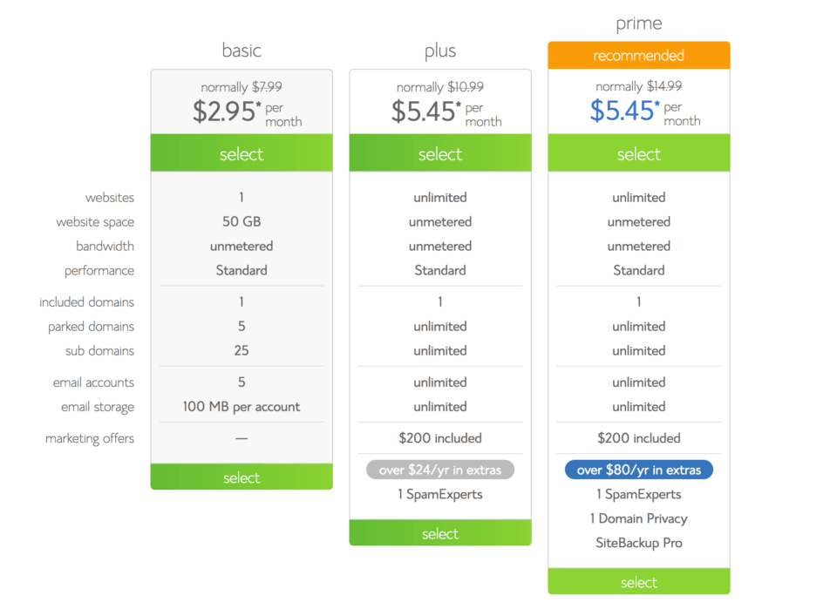Click the orange recommended banner
Screen dimensions: 837x609
pos(639,56)
